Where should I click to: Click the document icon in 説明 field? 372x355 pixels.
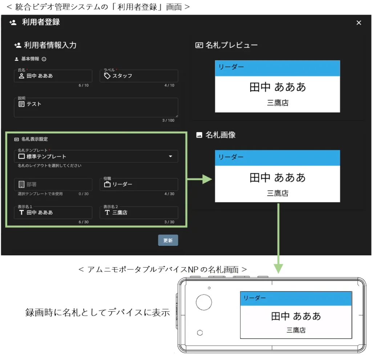click(x=21, y=104)
